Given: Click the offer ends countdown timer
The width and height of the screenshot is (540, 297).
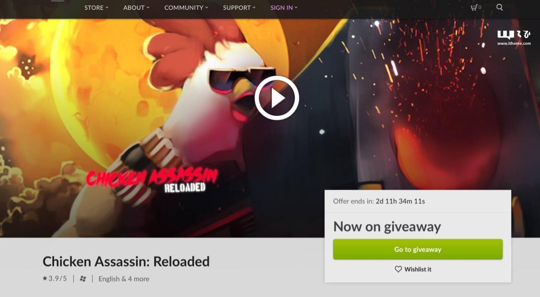Looking at the screenshot, I should tap(400, 201).
